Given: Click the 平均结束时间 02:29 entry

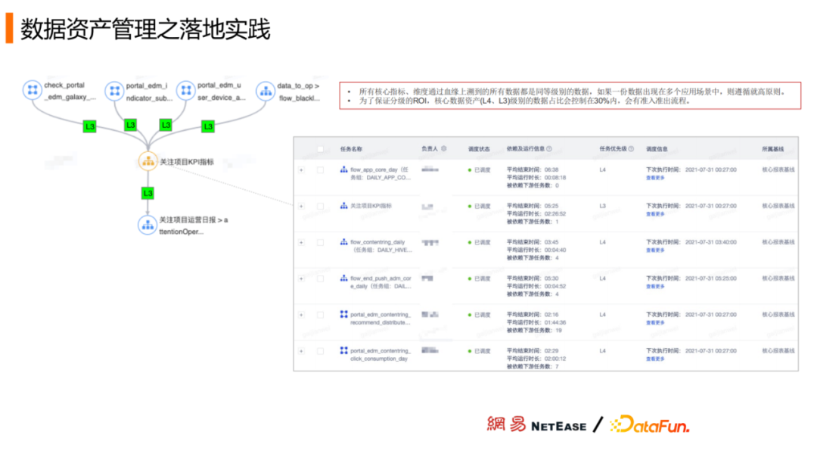Looking at the screenshot, I should [533, 350].
